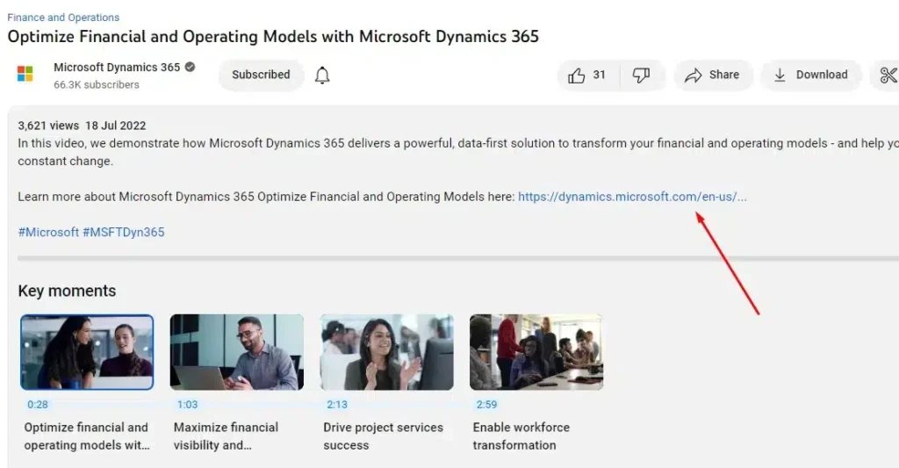Screen dimensions: 899x468
Task: Click the 1:03 timestamp marker
Action: point(187,405)
